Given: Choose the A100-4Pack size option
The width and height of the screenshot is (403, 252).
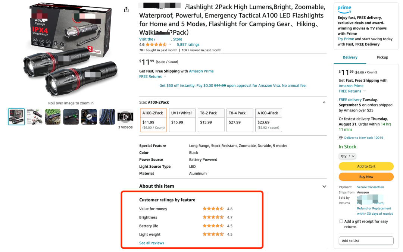Looking at the screenshot, I should point(269,120).
